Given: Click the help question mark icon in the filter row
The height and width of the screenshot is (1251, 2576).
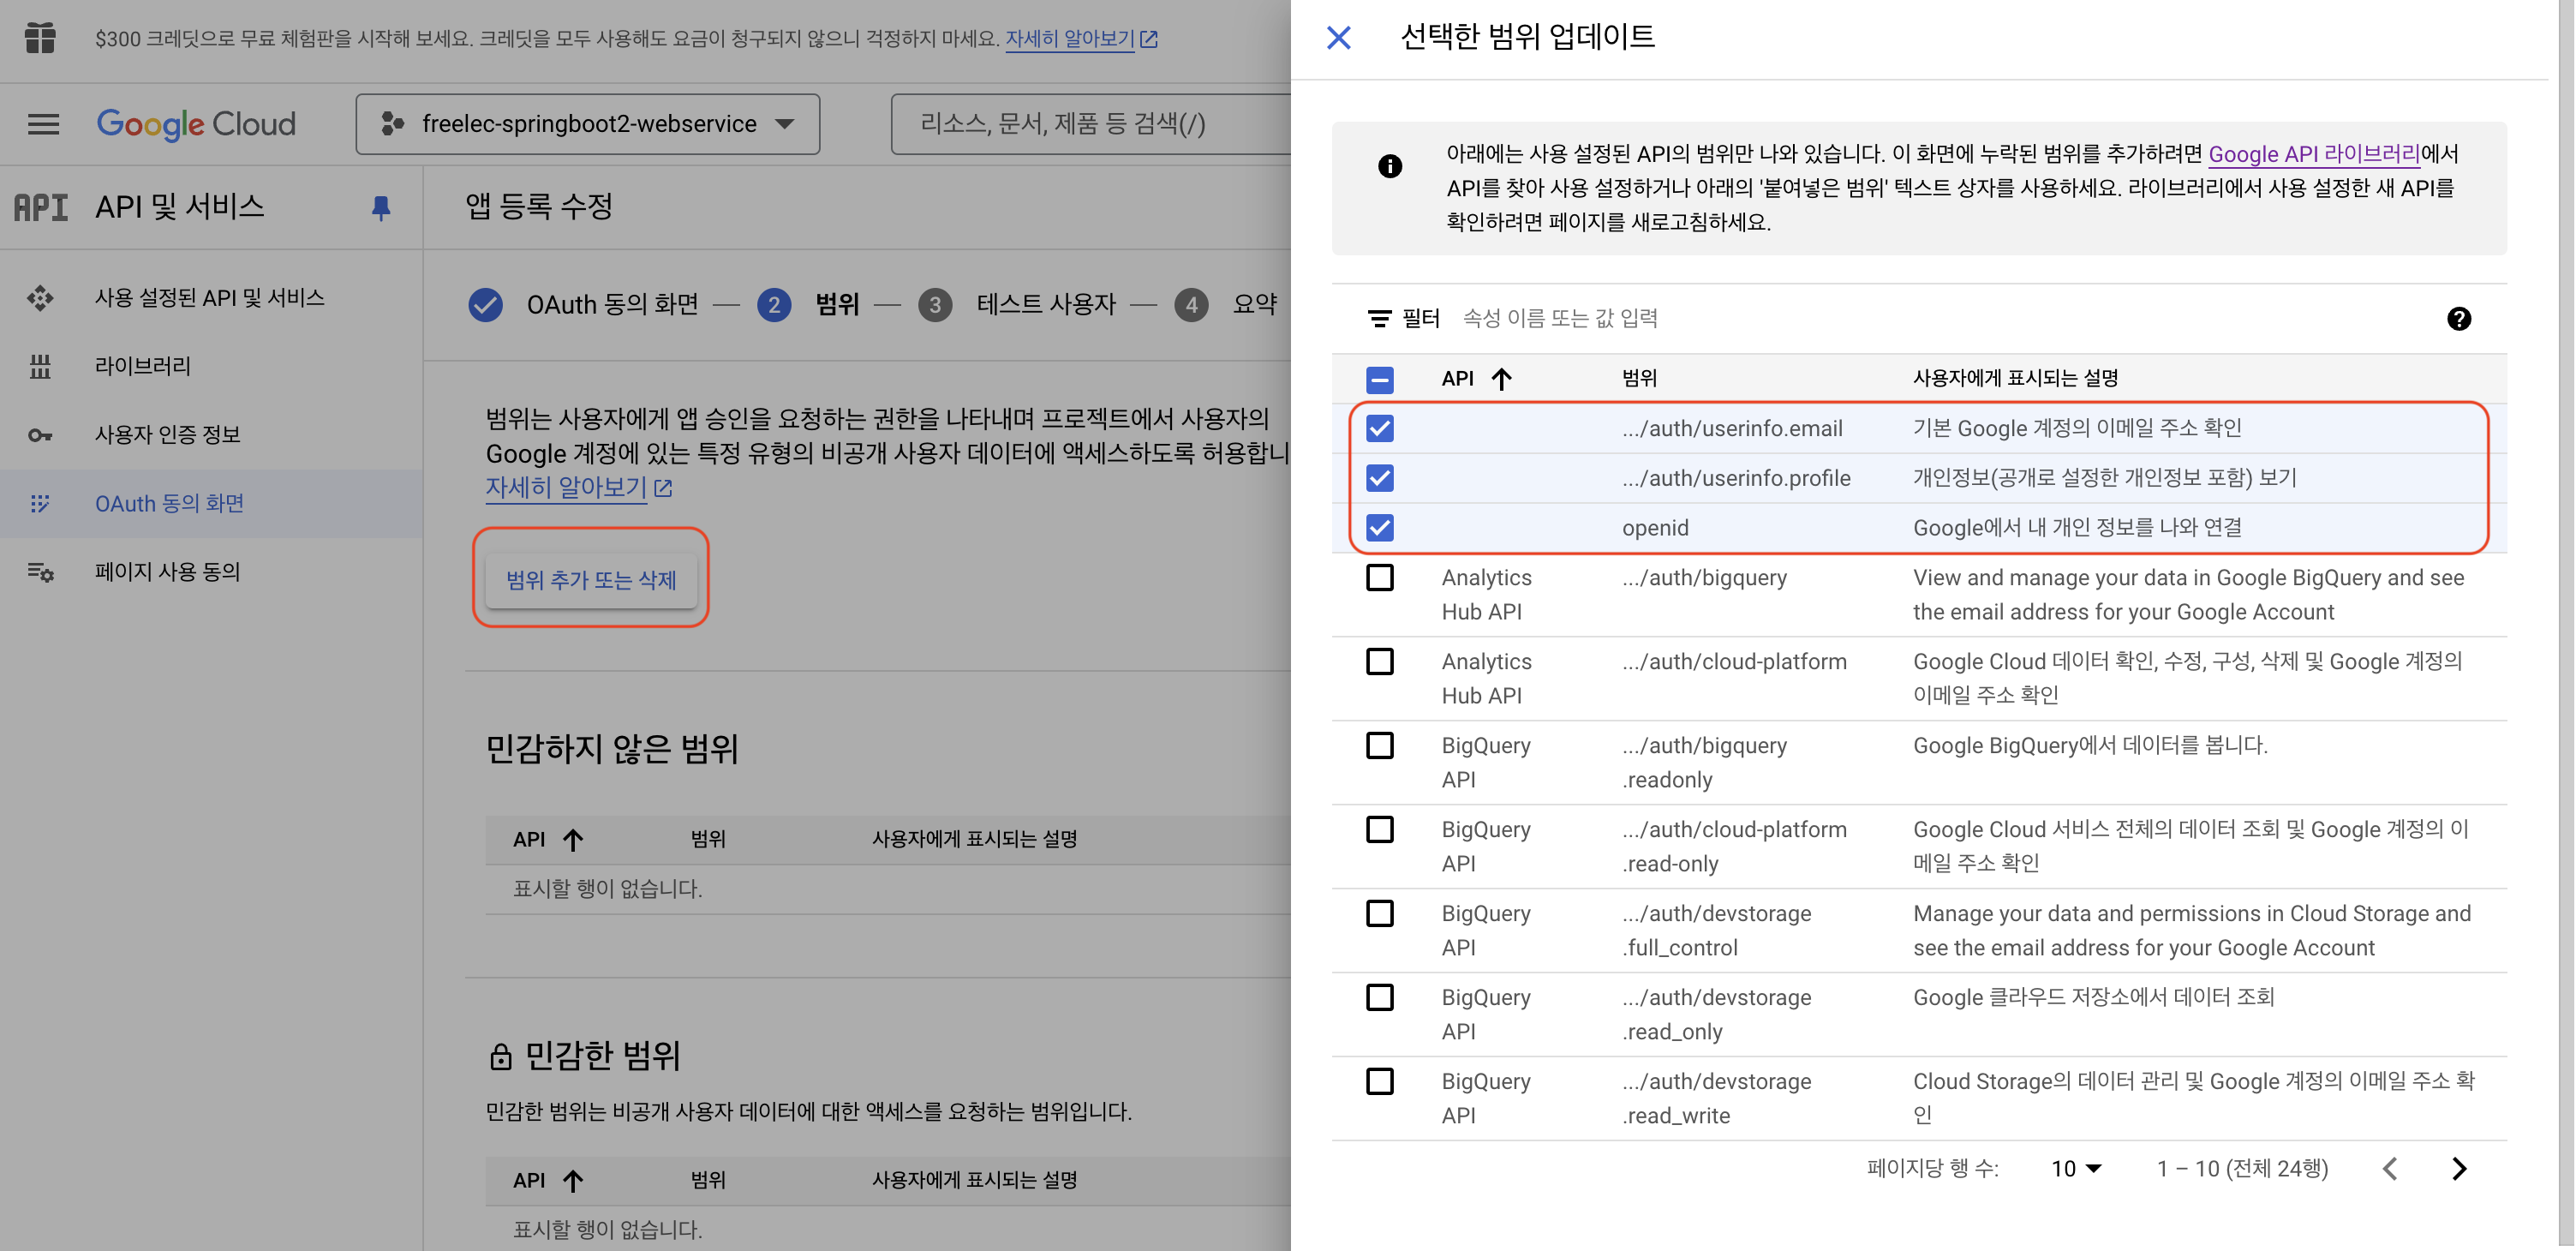Looking at the screenshot, I should click(x=2458, y=319).
